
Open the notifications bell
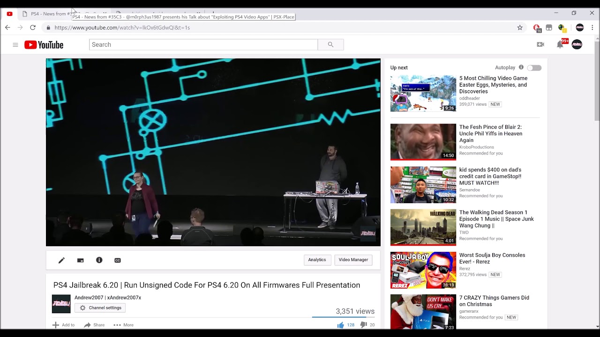point(560,44)
